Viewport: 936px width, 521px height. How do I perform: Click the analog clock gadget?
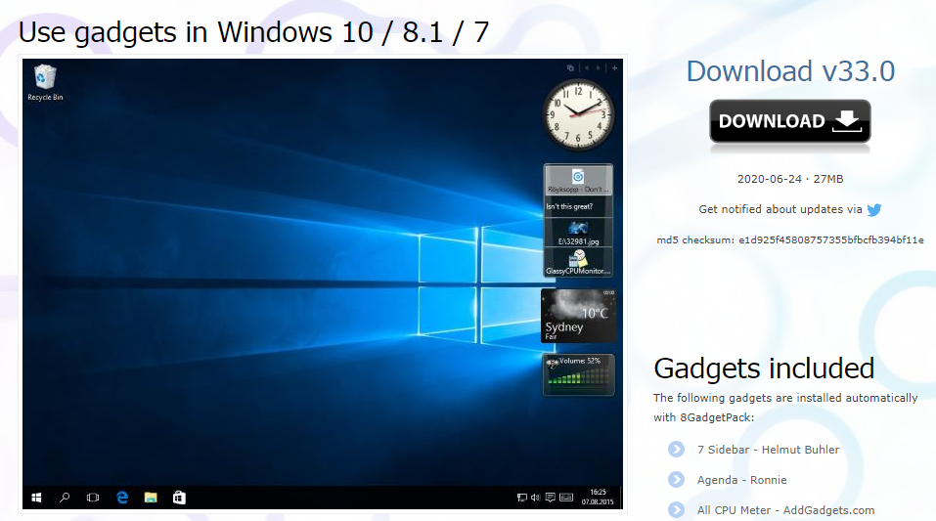[578, 114]
